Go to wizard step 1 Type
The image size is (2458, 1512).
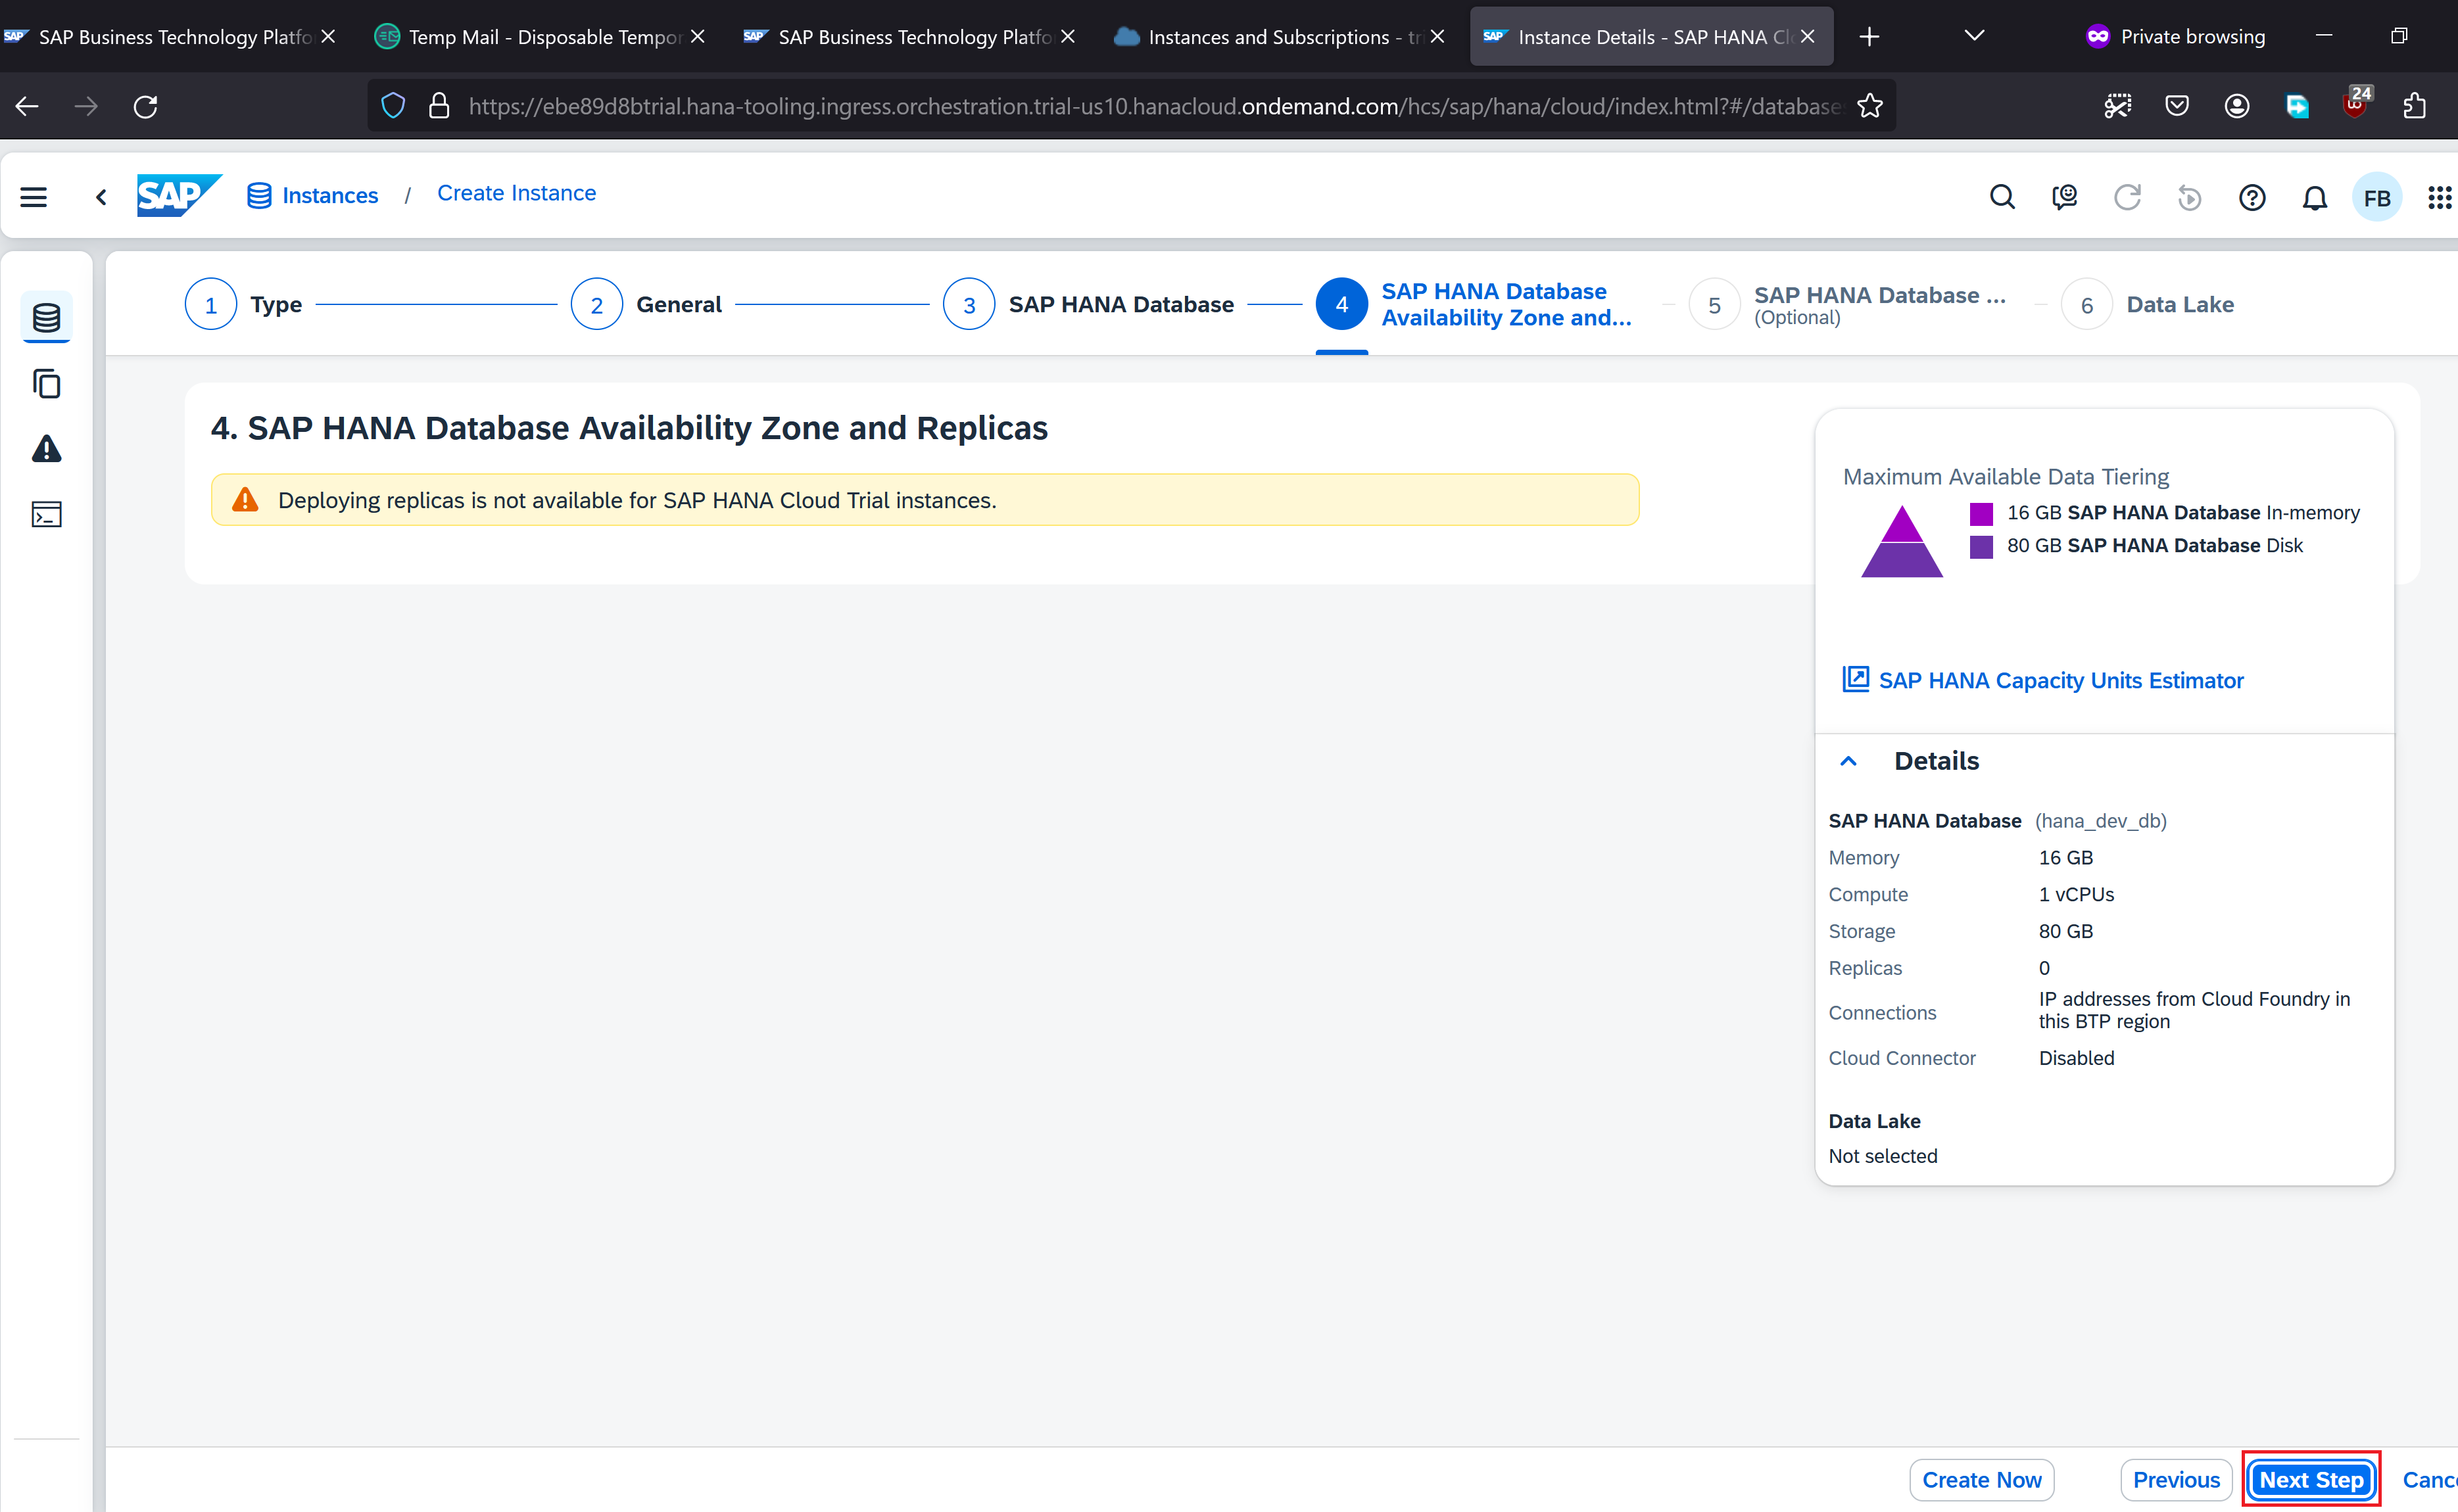[x=211, y=305]
